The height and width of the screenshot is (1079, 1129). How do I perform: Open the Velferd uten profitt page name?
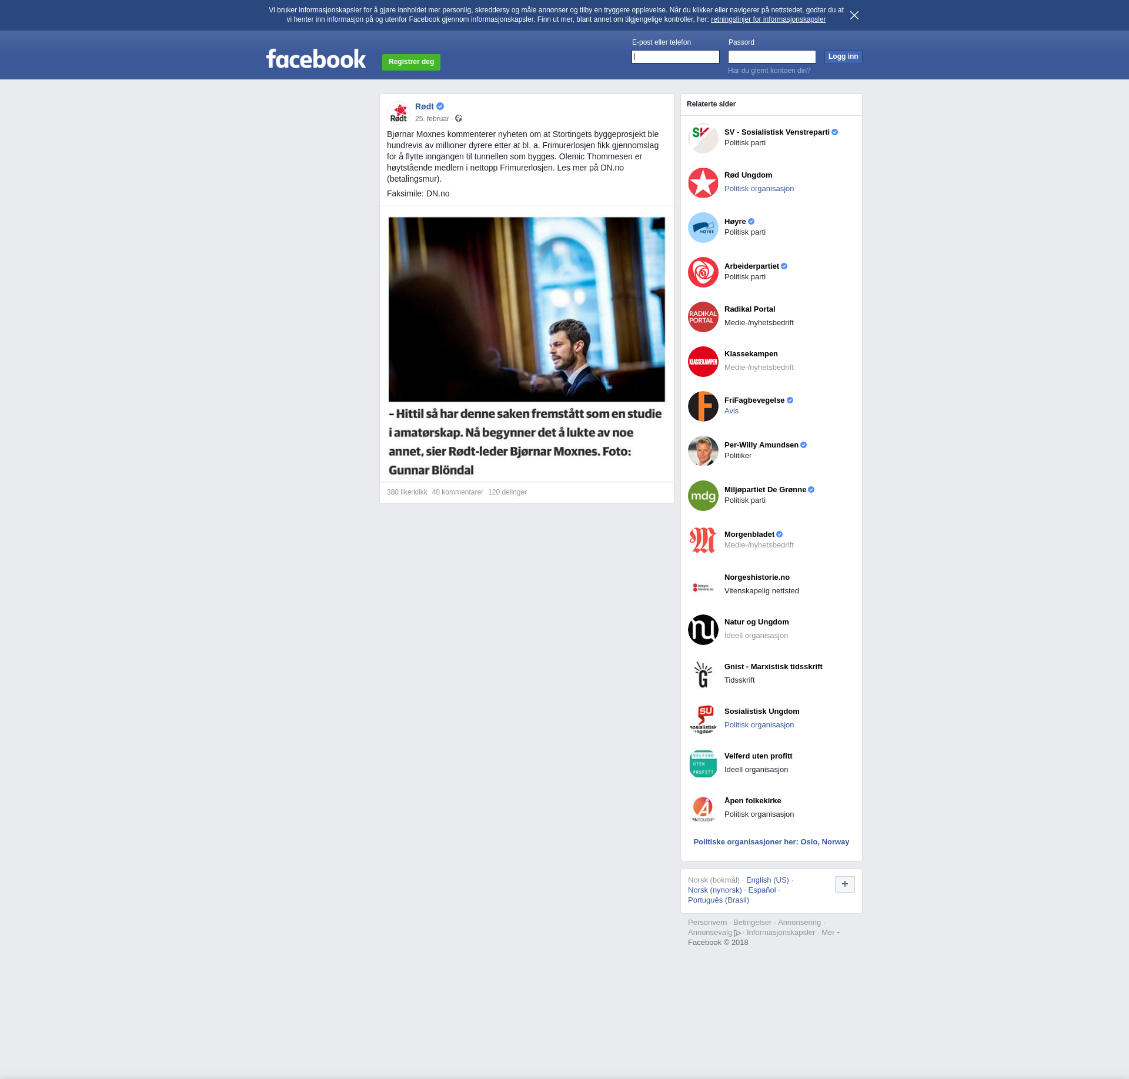[759, 756]
